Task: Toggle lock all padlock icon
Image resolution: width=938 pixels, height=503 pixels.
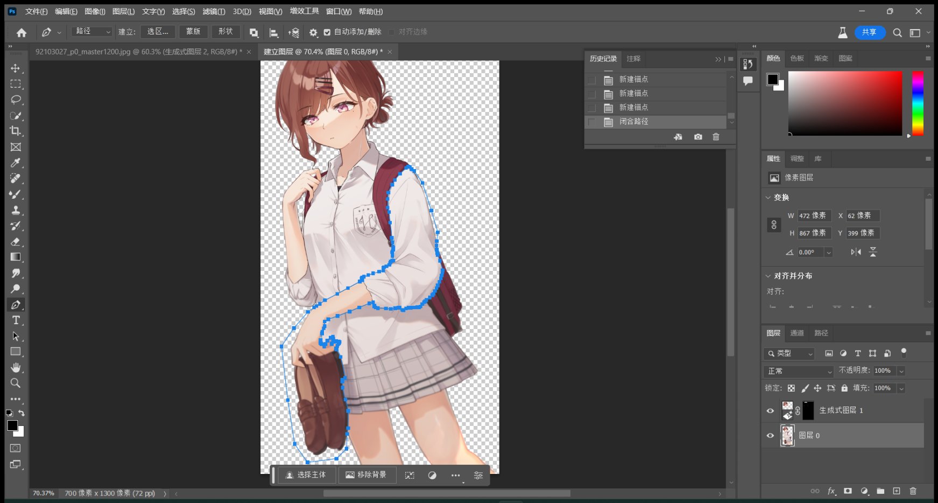Action: click(x=844, y=388)
